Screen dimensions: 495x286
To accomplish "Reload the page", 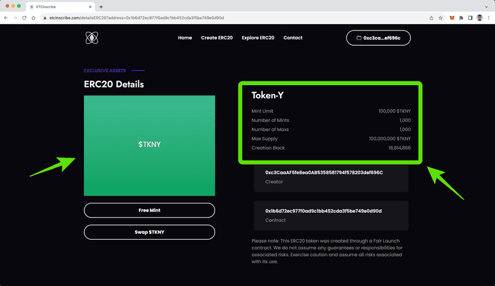I will 25,18.
